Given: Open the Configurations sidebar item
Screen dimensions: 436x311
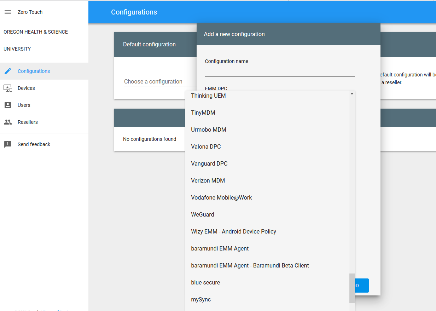Looking at the screenshot, I should pyautogui.click(x=44, y=71).
